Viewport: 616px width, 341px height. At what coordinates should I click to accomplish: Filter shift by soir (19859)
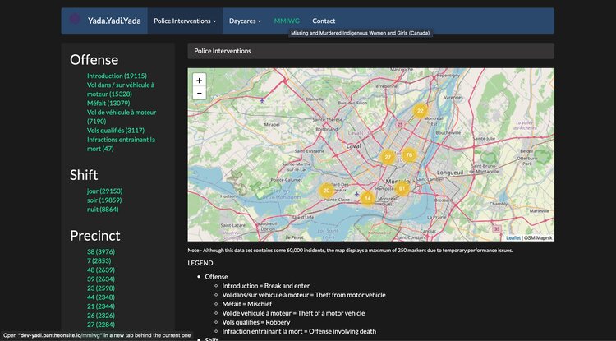click(104, 200)
